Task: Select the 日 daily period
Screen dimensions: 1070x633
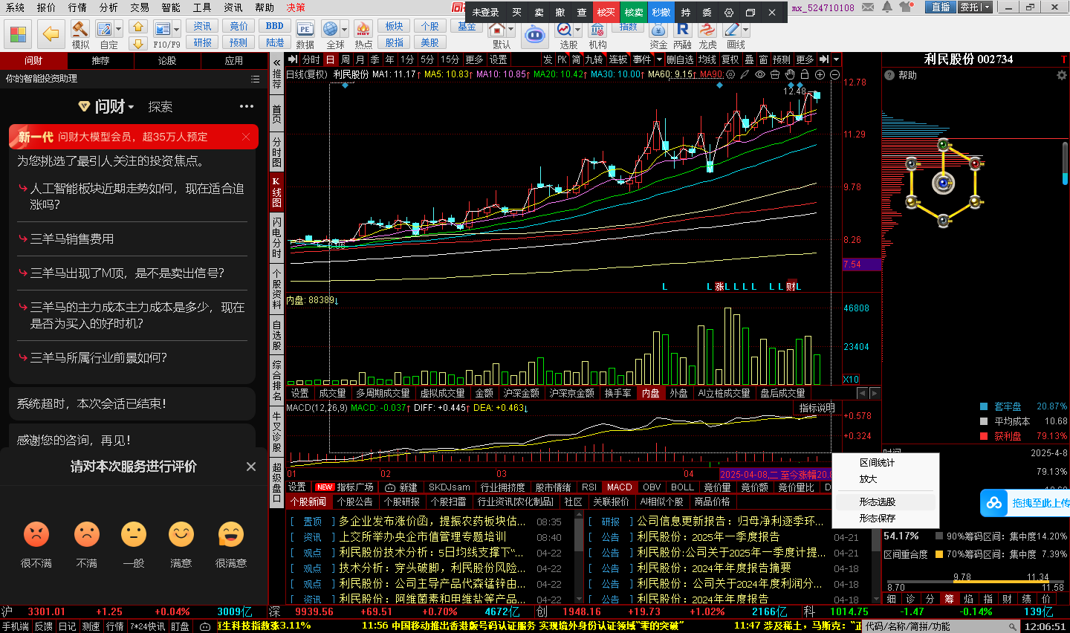Action: point(331,59)
